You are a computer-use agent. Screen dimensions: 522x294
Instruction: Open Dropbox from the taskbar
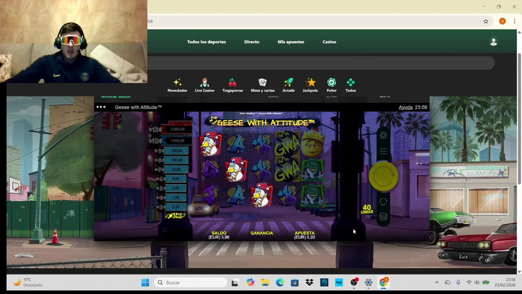(309, 283)
